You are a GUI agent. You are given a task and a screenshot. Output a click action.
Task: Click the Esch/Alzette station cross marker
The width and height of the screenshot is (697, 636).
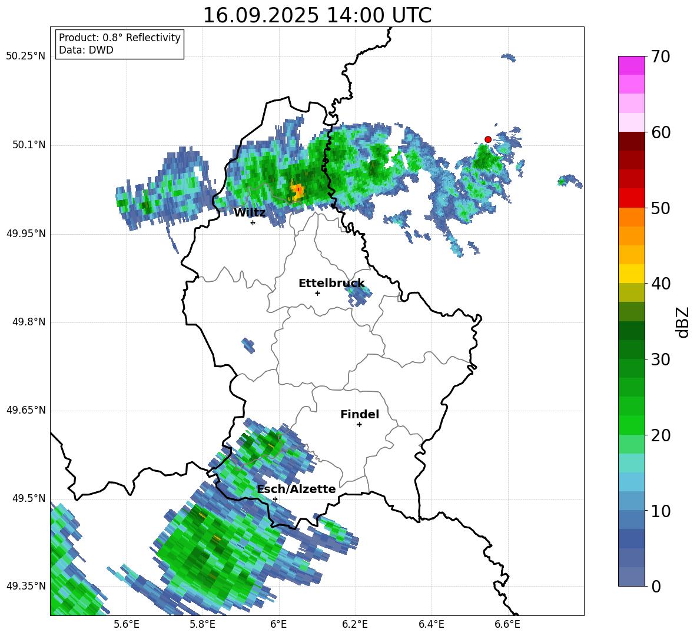[x=275, y=499]
